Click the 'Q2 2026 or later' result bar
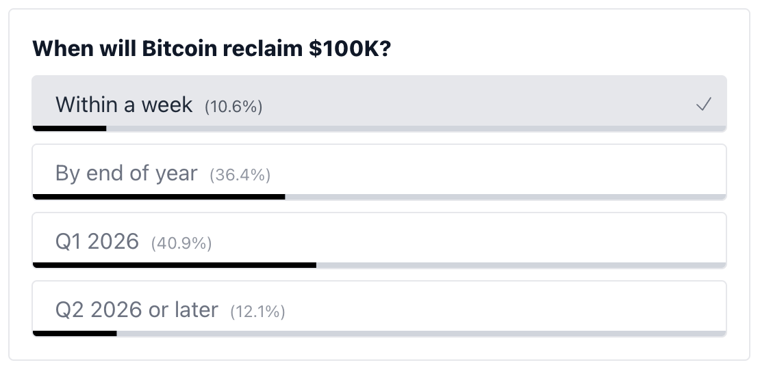The height and width of the screenshot is (369, 760). (x=379, y=333)
